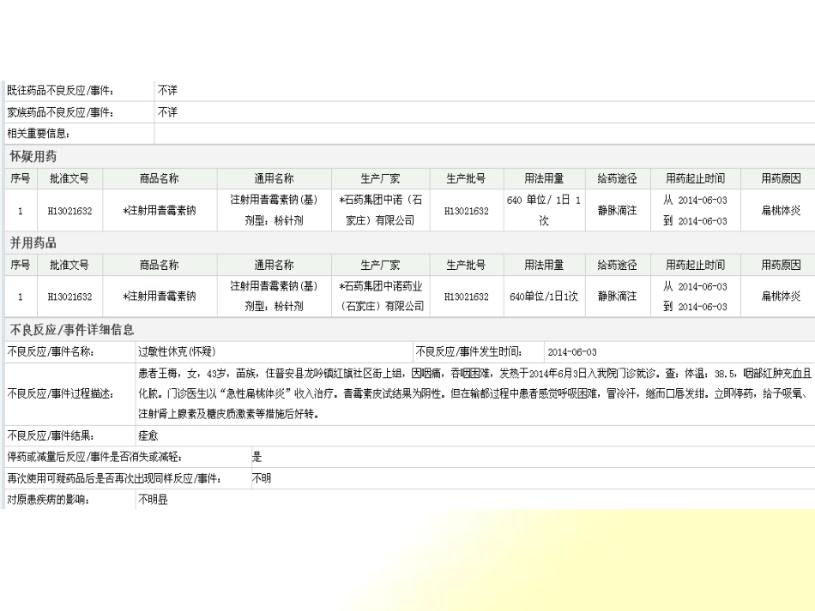Select the 不详 value for 家族药品不良反应
815x611 pixels.
pyautogui.click(x=167, y=112)
